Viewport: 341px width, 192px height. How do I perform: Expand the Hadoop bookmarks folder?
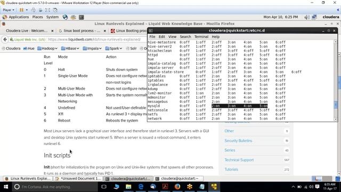coord(47,49)
